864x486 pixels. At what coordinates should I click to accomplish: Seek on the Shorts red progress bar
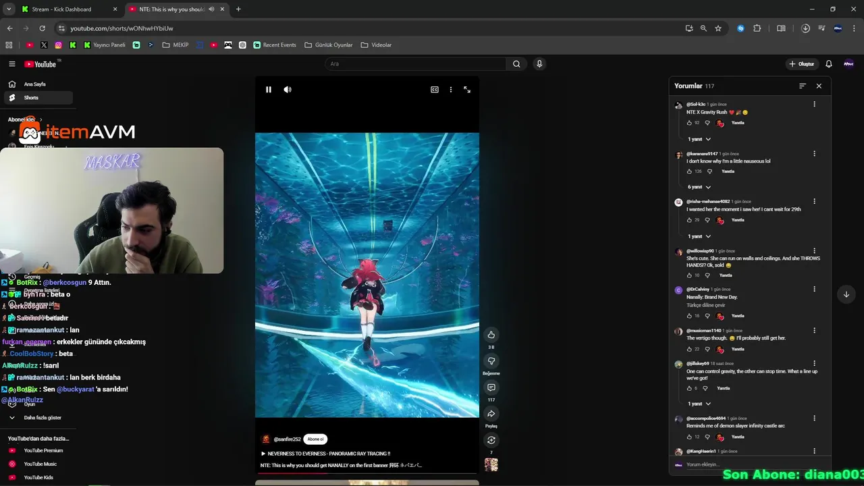pos(367,473)
